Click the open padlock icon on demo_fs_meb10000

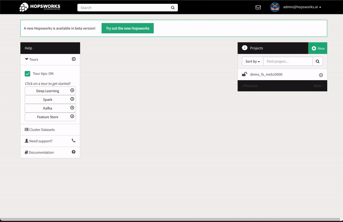pyautogui.click(x=244, y=74)
